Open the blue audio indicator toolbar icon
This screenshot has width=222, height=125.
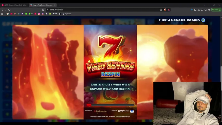[x=192, y=10]
